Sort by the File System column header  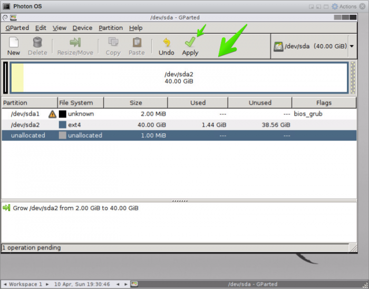[x=81, y=103]
